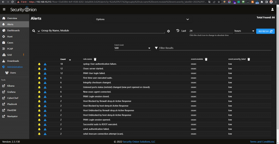
Task: Click the bell for PAM: User login failed
Action: (39, 73)
